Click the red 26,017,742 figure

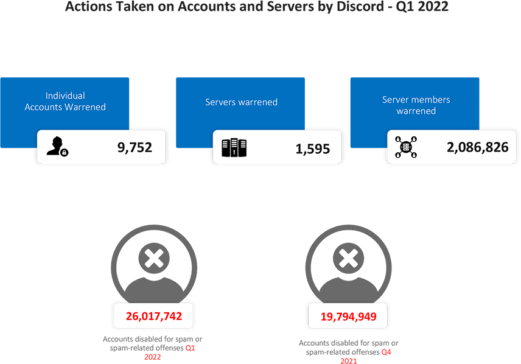[x=154, y=316]
